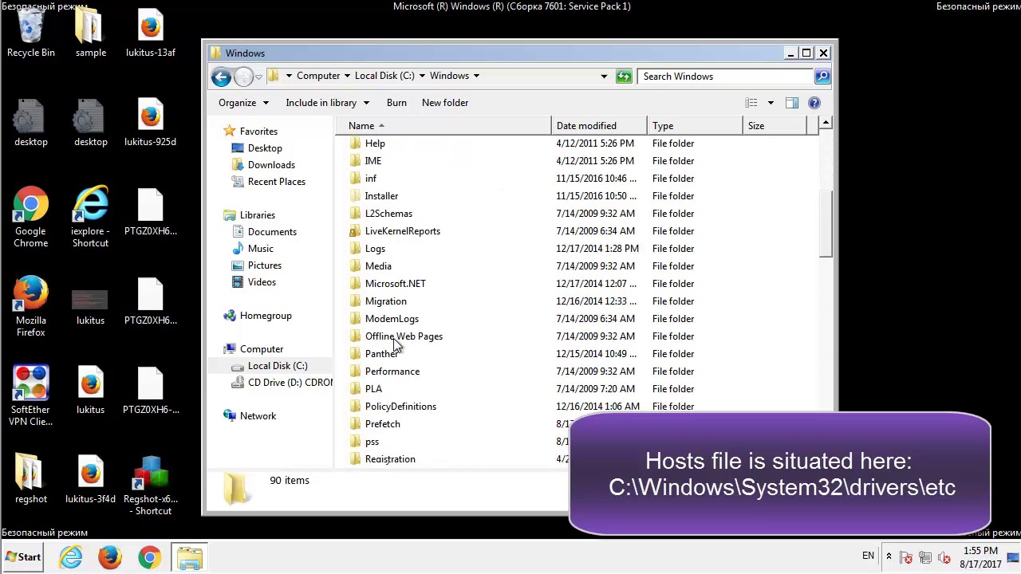The width and height of the screenshot is (1021, 574).
Task: Launch Chrome from the taskbar
Action: [149, 556]
